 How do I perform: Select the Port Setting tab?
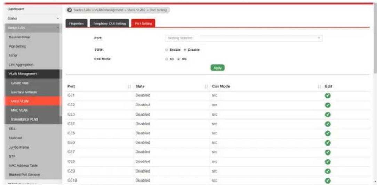pyautogui.click(x=143, y=24)
